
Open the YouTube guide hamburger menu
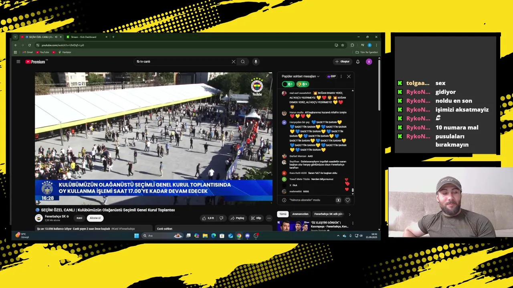[18, 62]
